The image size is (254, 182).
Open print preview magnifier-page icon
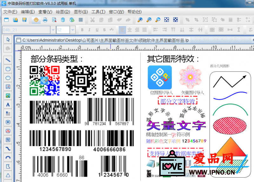54,20
